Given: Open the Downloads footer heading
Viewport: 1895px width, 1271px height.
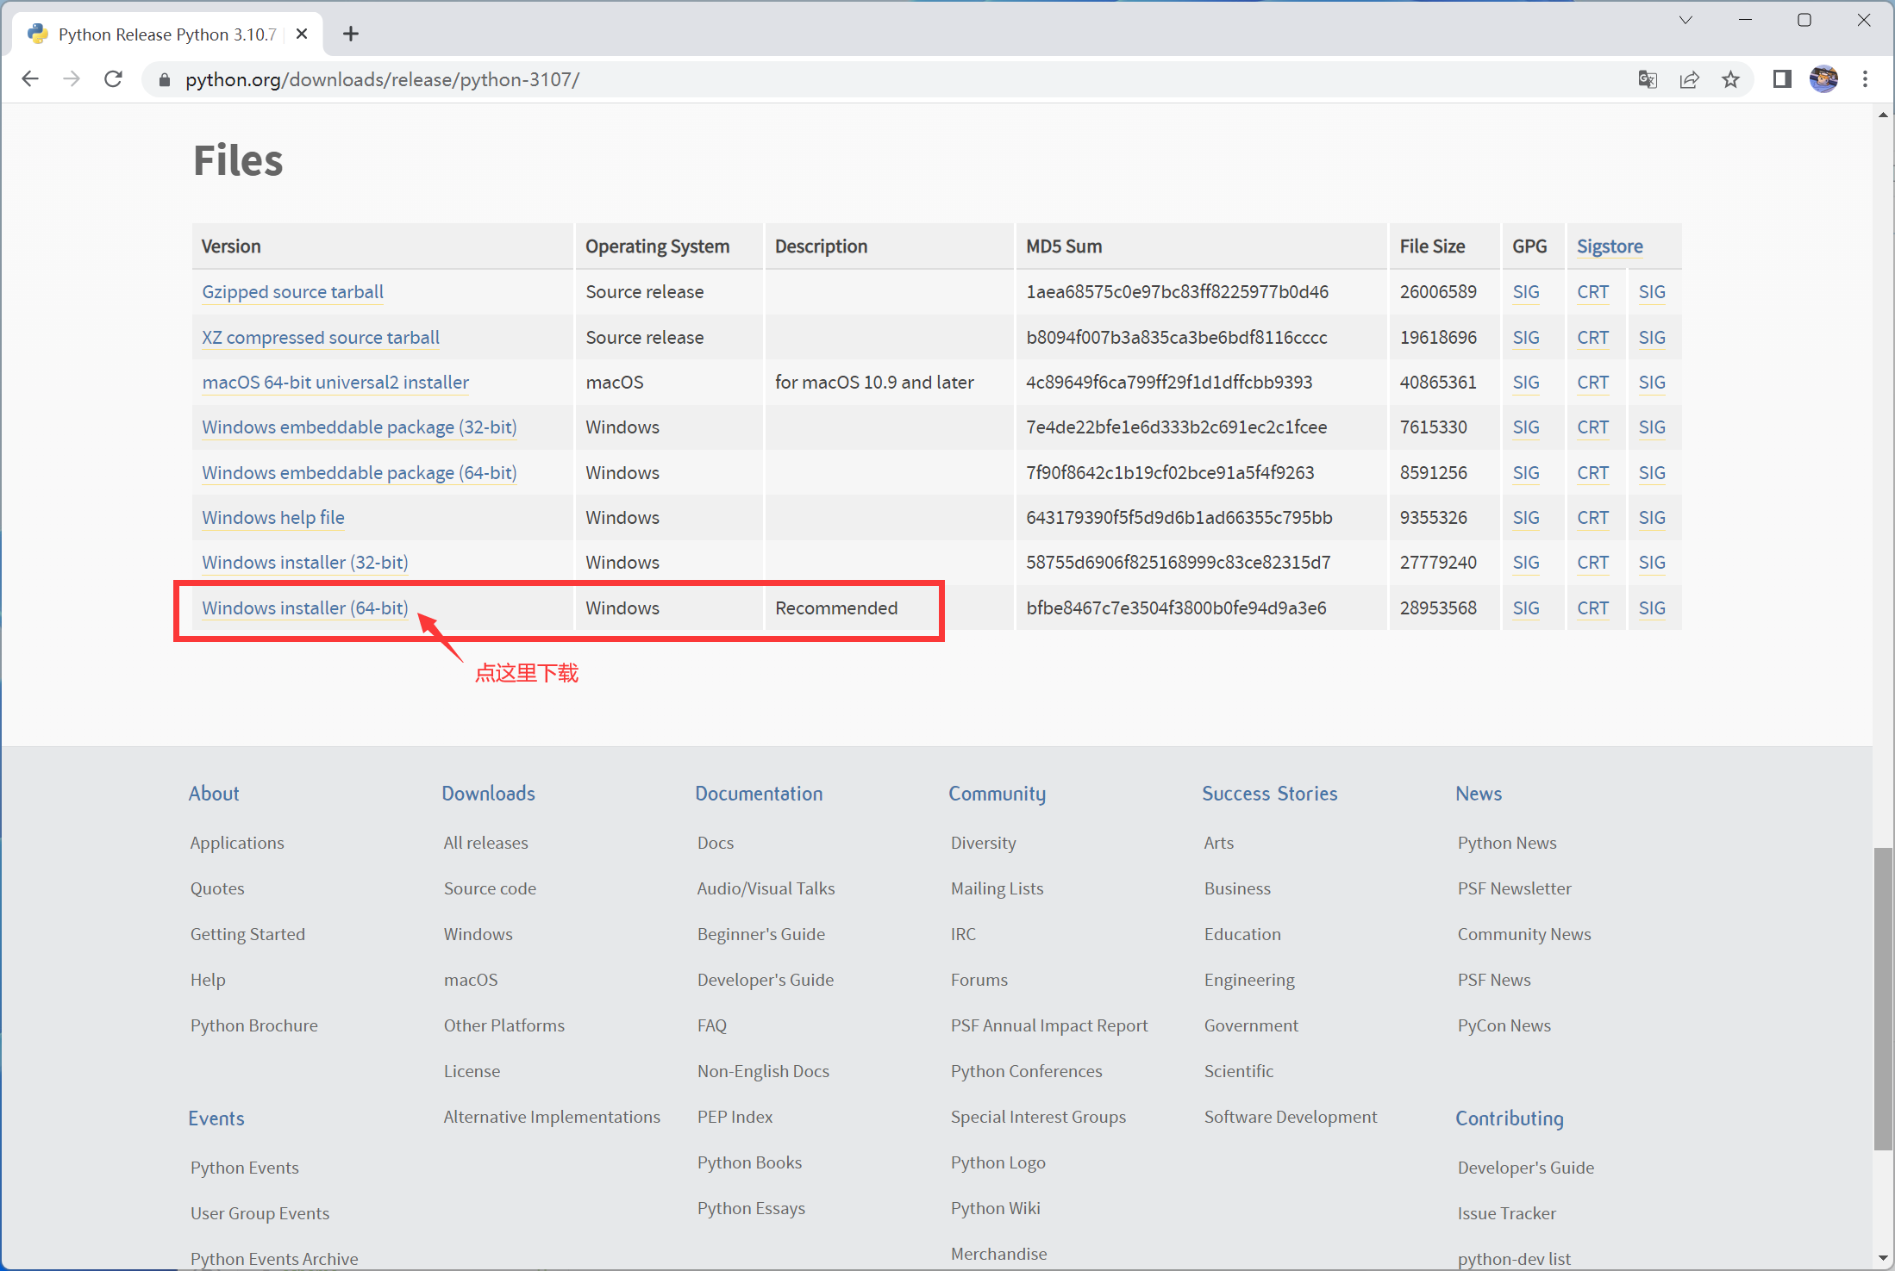Looking at the screenshot, I should [x=489, y=794].
